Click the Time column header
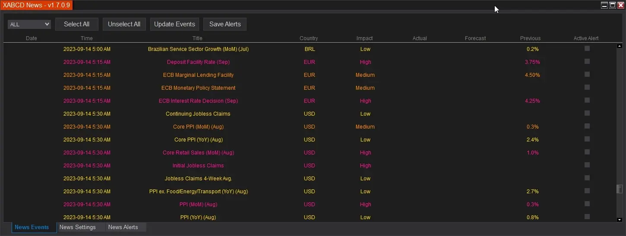Viewport: 626px width, 236px height. tap(87, 38)
